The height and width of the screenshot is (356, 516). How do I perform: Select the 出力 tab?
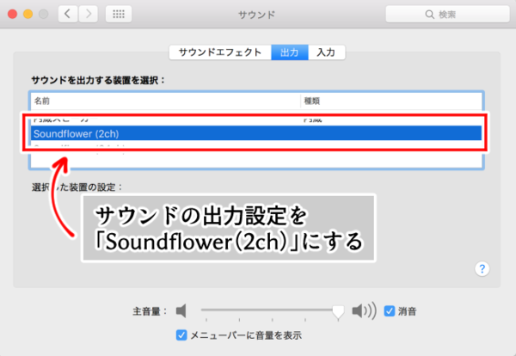(x=290, y=52)
